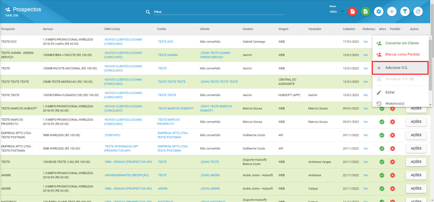Click red Perdido X for TESTE MARCOS PROSPECTO
The image size is (434, 202).
pyautogui.click(x=393, y=122)
